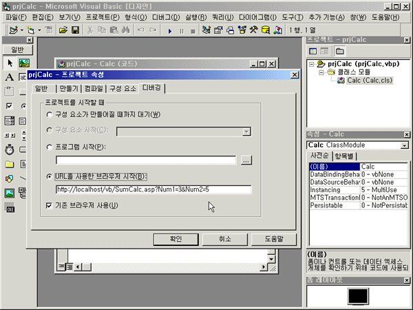Click the Undo toolbar icon
Image resolution: width=413 pixels, height=310 pixels.
pos(141,30)
